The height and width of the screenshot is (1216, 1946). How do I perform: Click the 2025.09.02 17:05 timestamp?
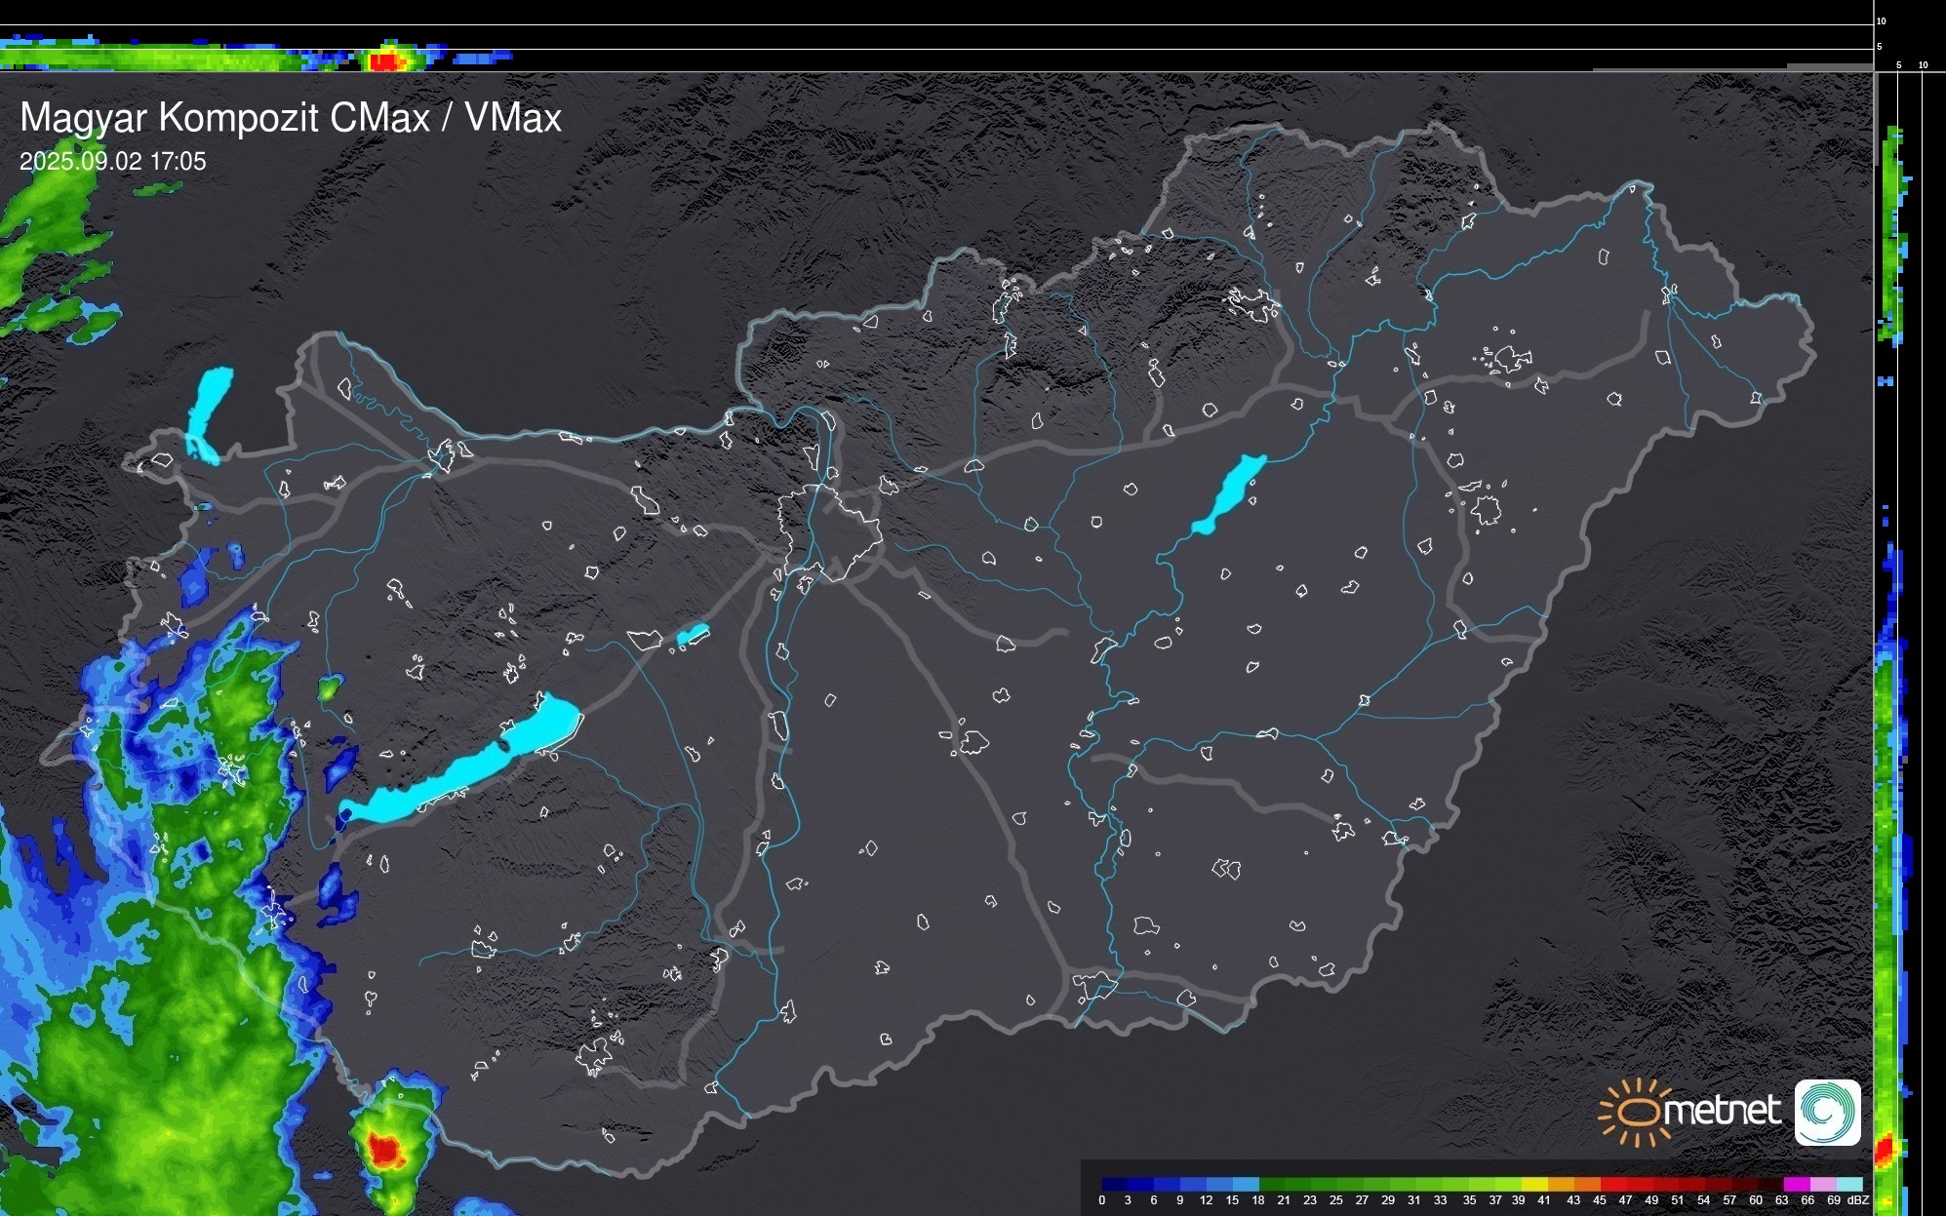[112, 162]
